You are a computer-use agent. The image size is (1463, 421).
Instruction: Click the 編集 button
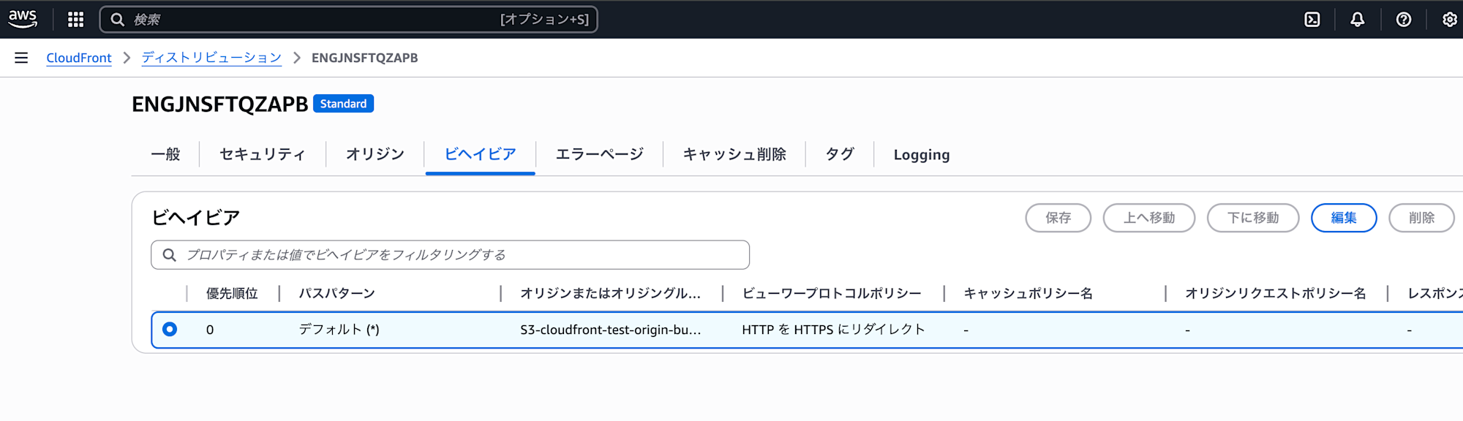[1344, 218]
